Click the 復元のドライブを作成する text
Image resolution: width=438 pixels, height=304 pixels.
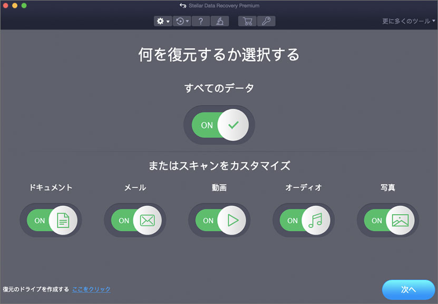click(36, 289)
